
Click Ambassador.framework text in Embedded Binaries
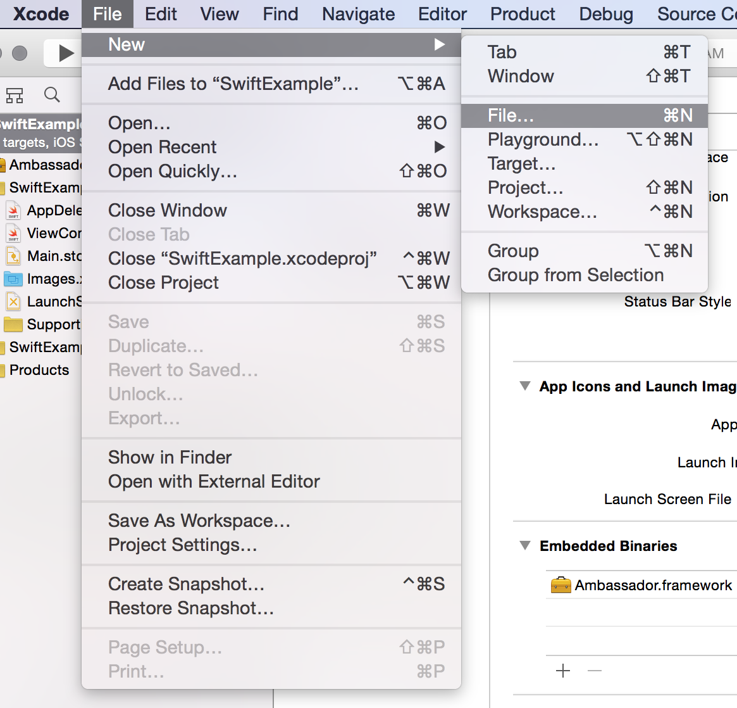(653, 585)
